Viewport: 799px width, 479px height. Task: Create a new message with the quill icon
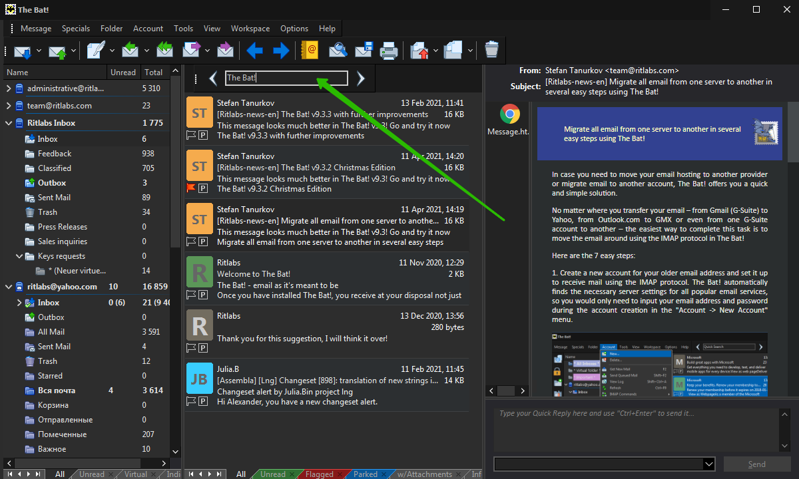click(96, 51)
